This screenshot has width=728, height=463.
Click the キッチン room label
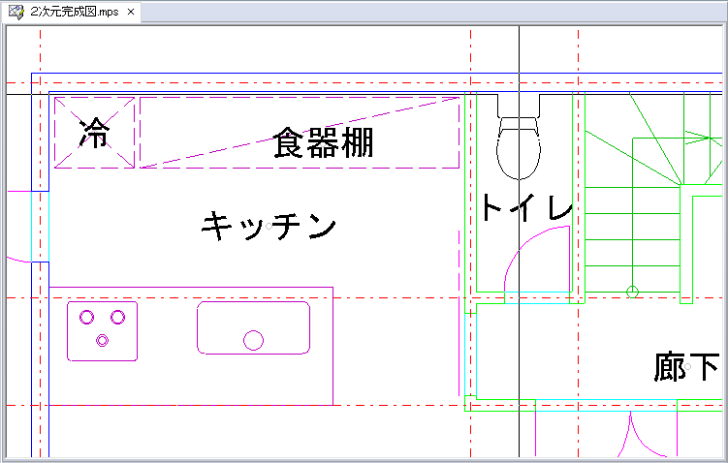[269, 226]
